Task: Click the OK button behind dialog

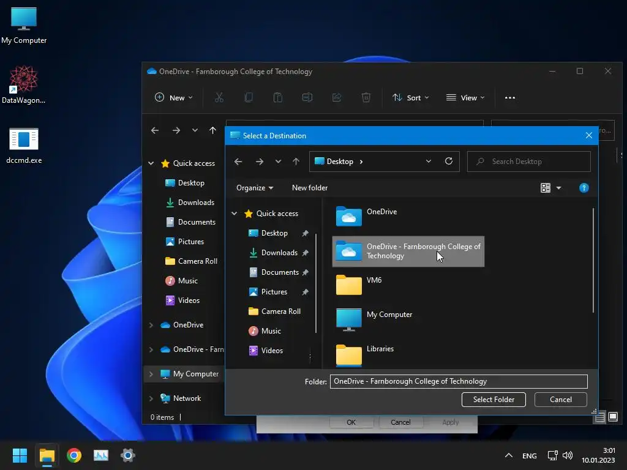Action: [x=351, y=422]
